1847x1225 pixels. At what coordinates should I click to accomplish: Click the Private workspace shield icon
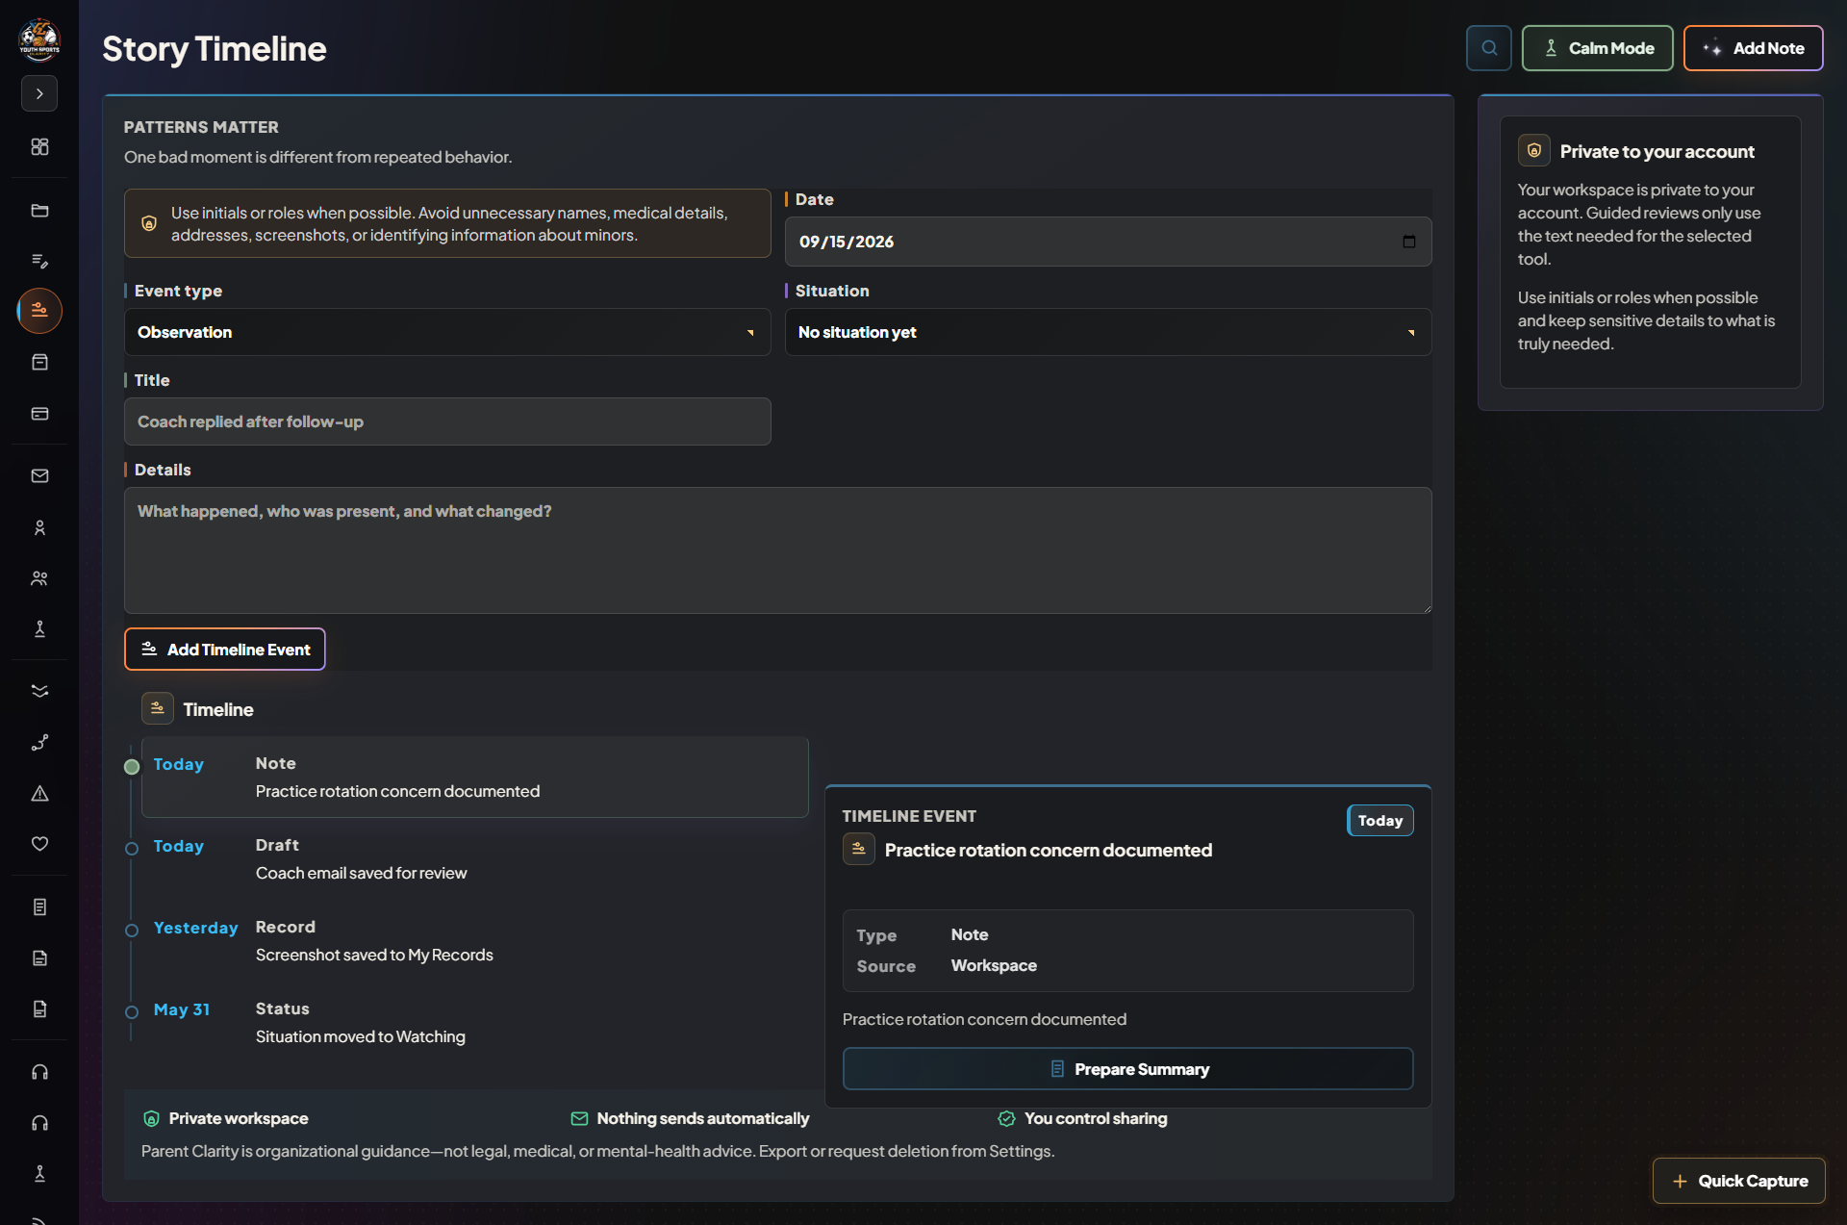[151, 1118]
